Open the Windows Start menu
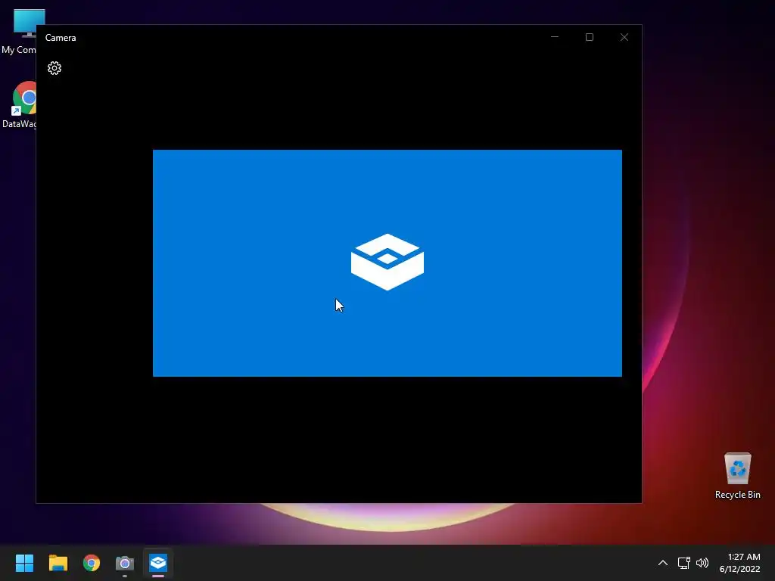This screenshot has height=581, width=775. 24,563
